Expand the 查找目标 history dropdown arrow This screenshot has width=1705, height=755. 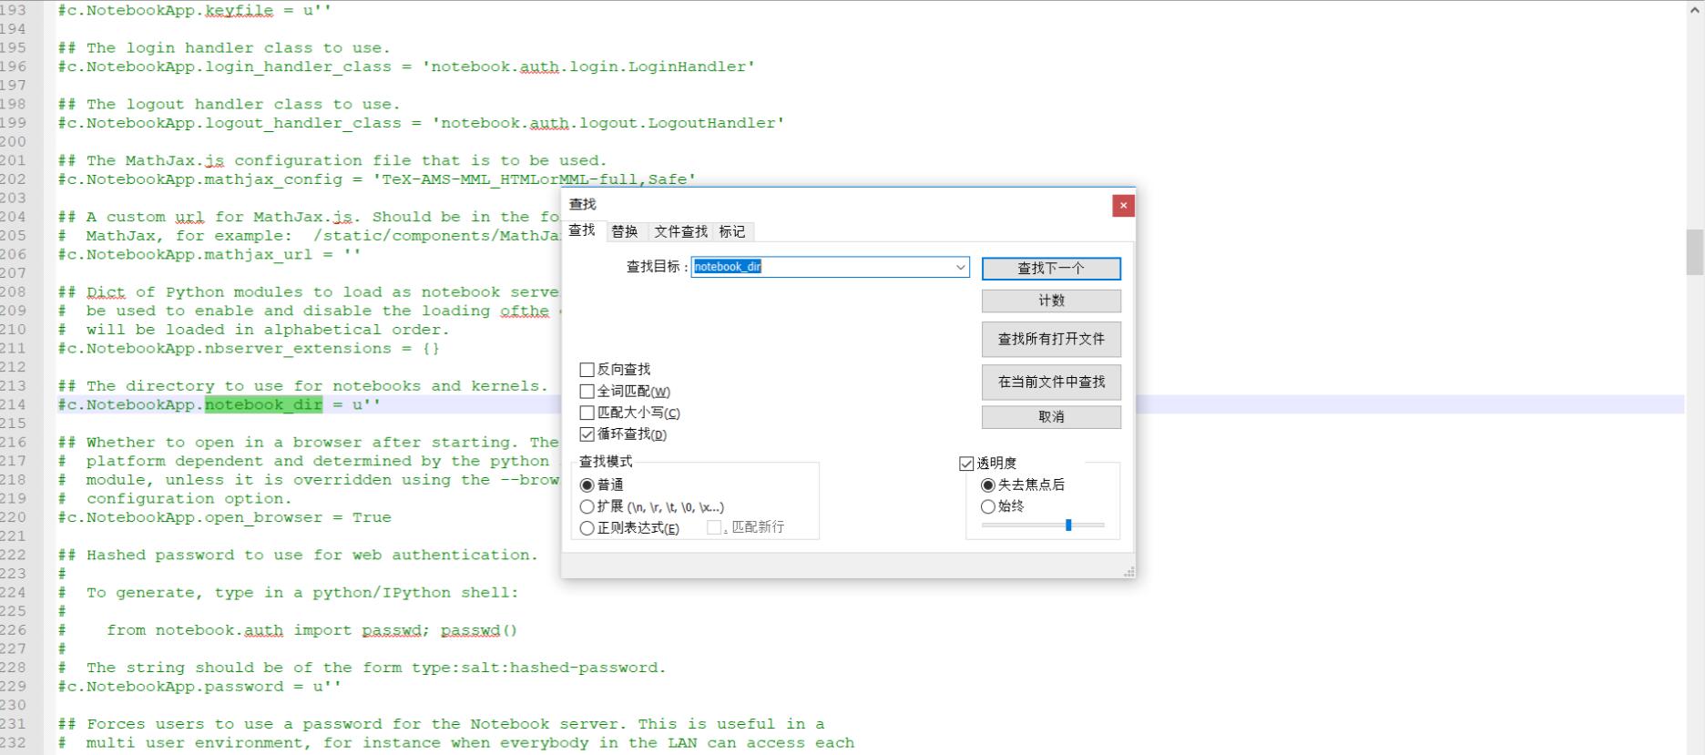(x=961, y=267)
